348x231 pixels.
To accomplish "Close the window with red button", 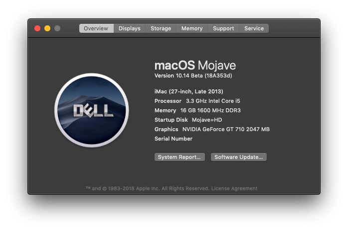I will [37, 28].
